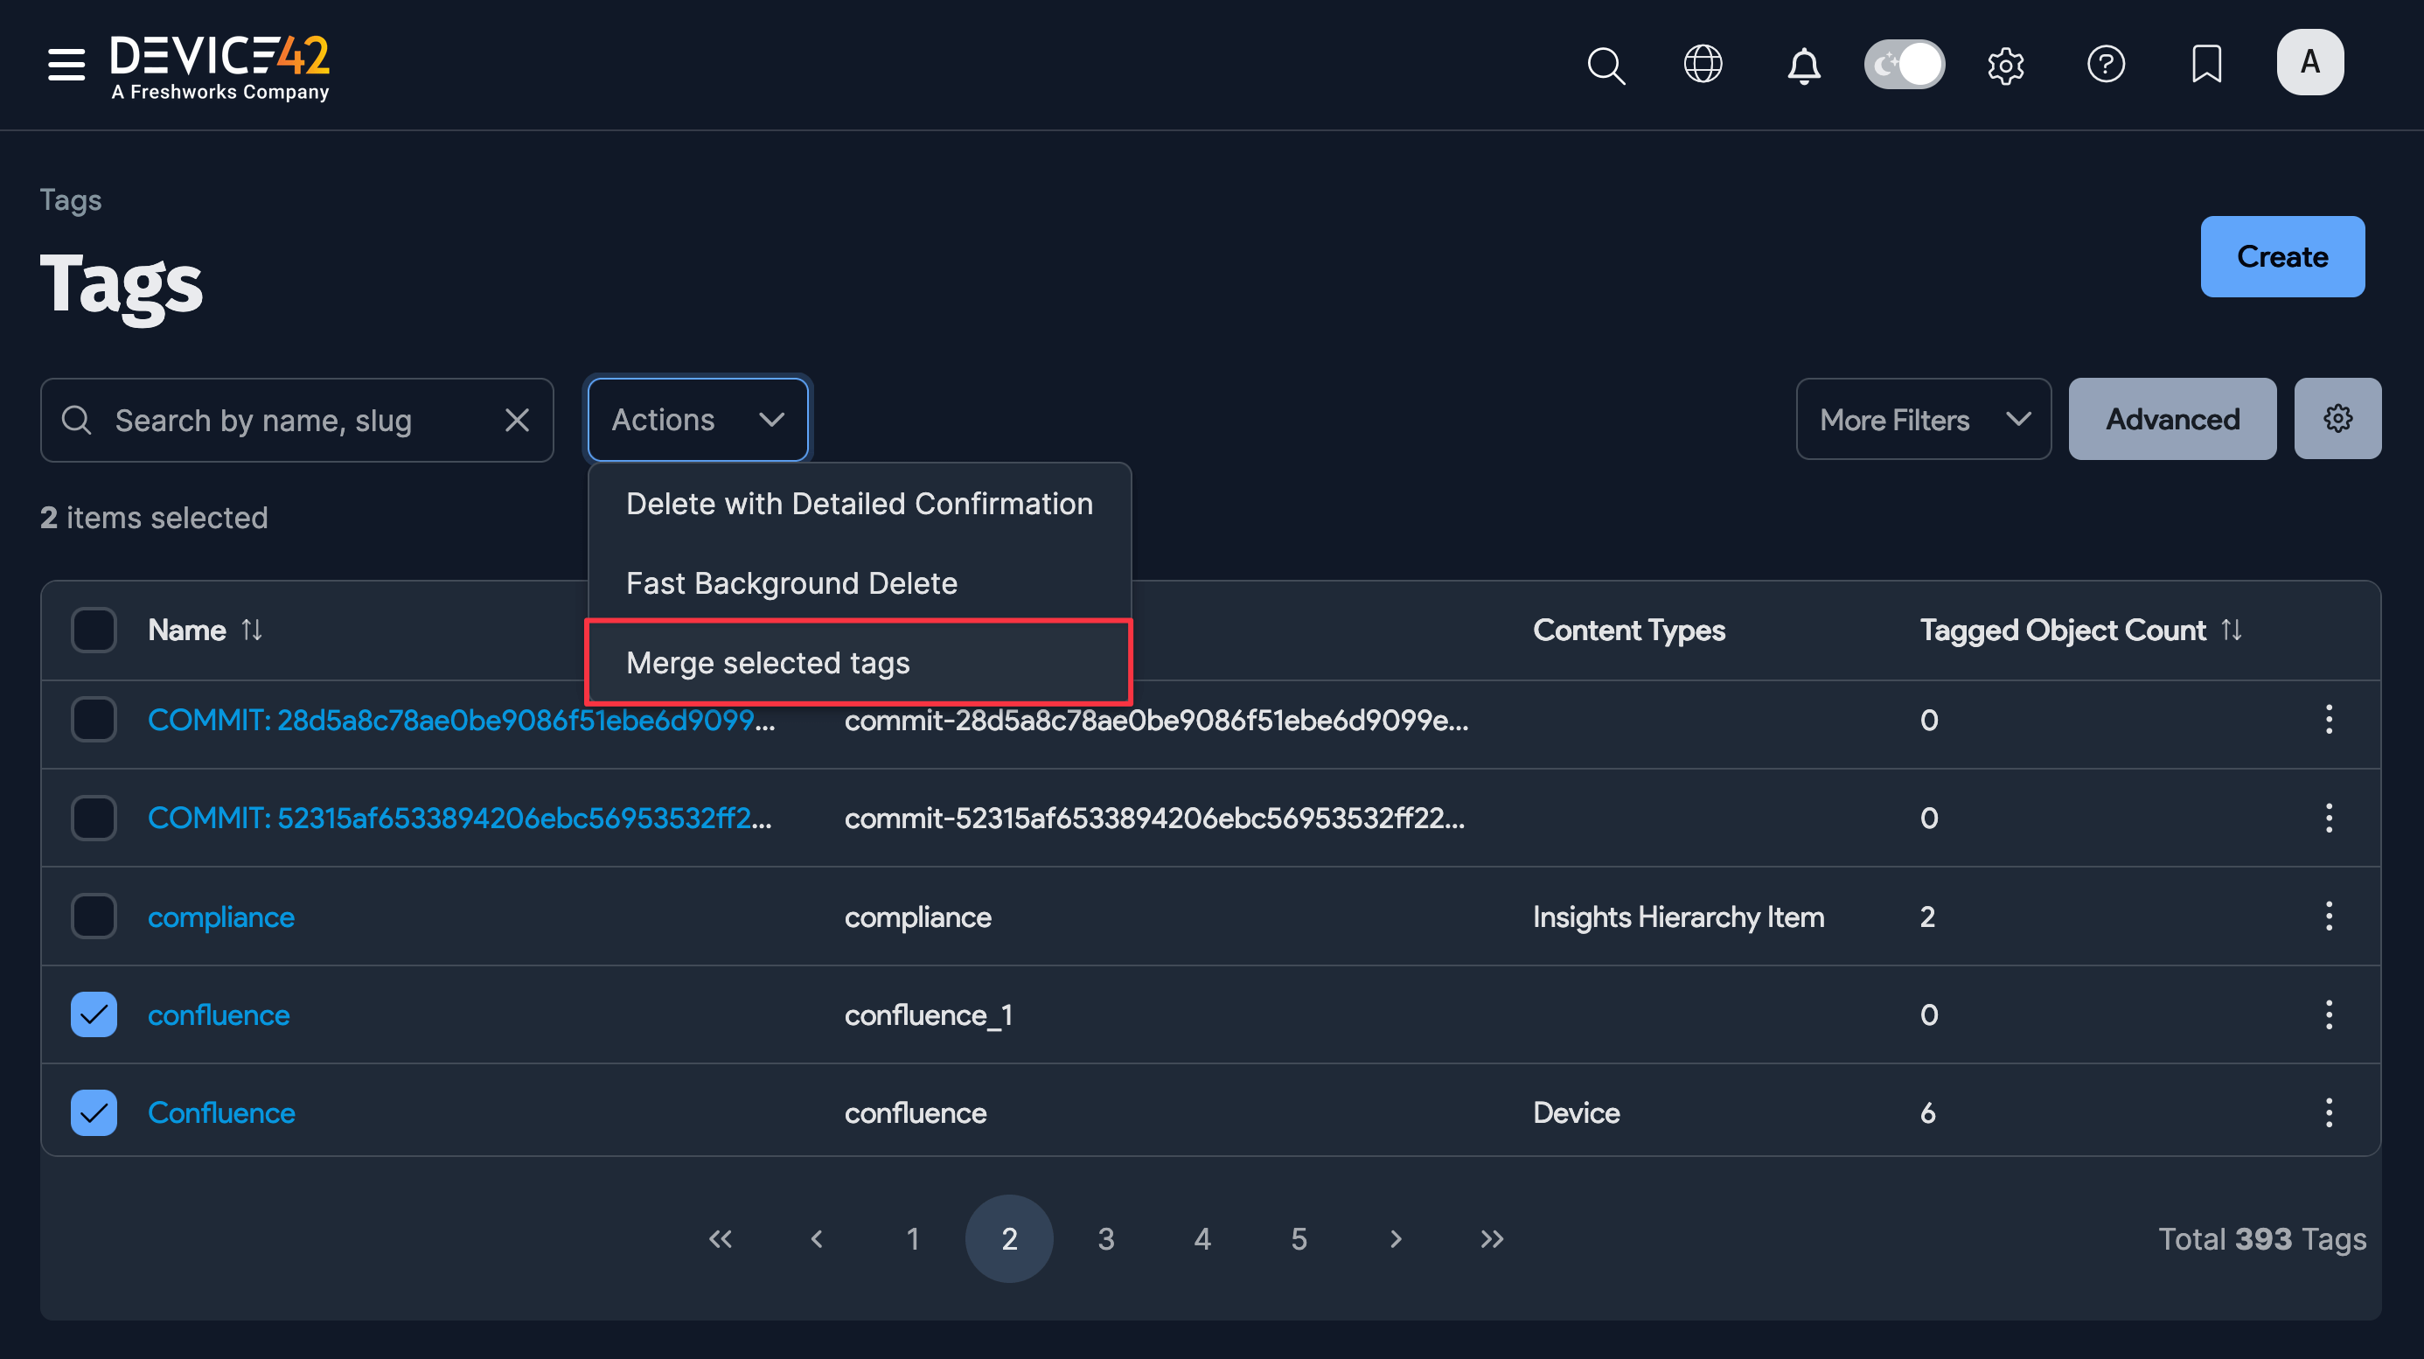Choose Merge selected tags option
This screenshot has width=2424, height=1359.
coord(767,663)
